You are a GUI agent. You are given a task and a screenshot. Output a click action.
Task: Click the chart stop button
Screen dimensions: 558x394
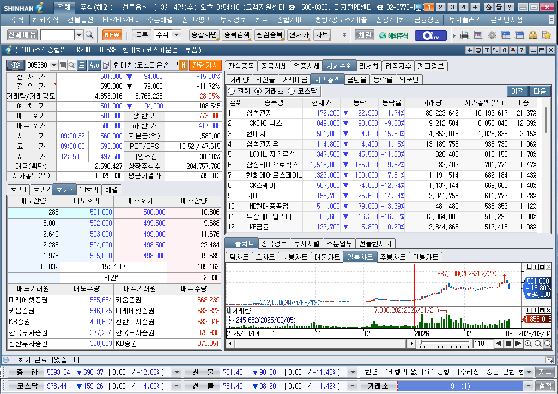(508, 343)
